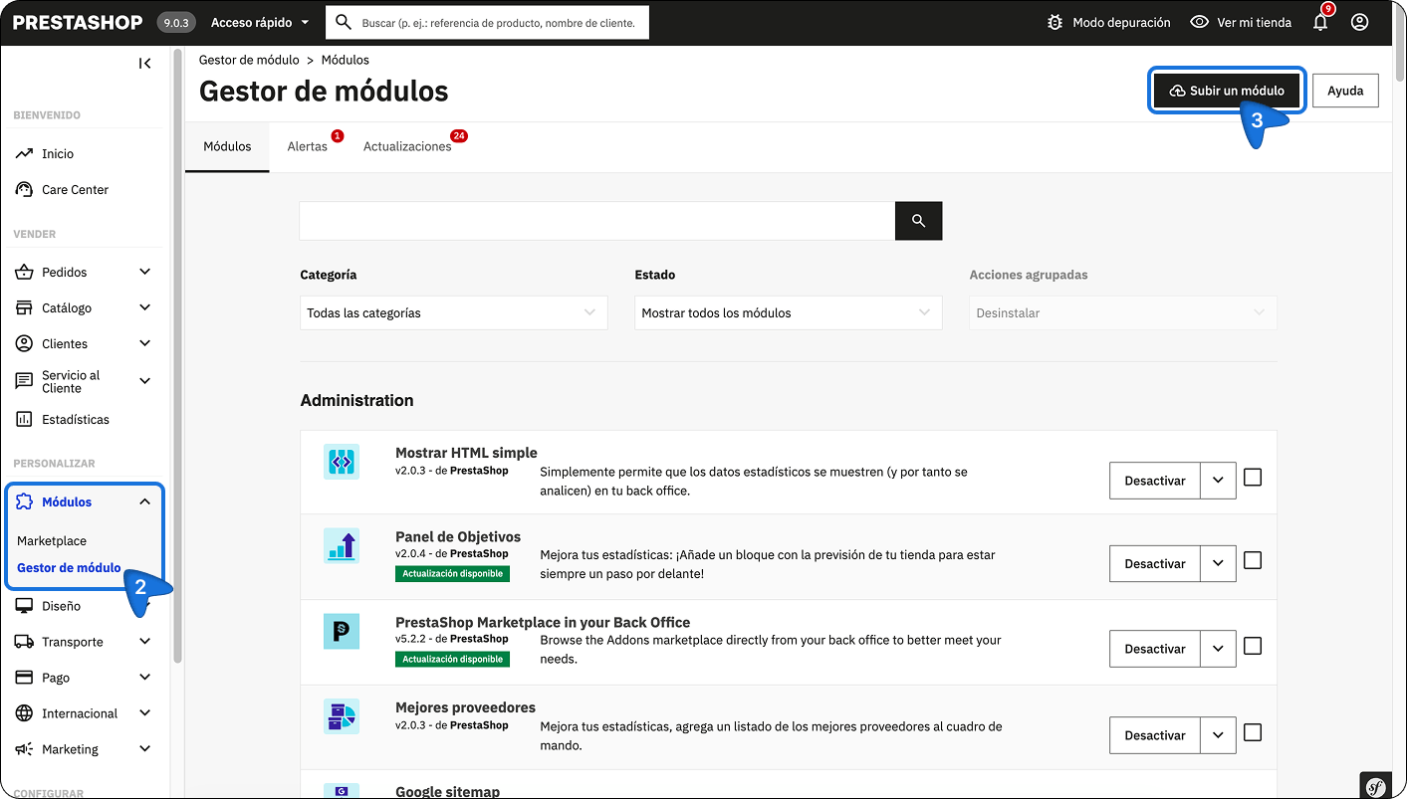Open actions arrow for PrestaShop Marketplace module
The height and width of the screenshot is (799, 1407).
[1218, 649]
